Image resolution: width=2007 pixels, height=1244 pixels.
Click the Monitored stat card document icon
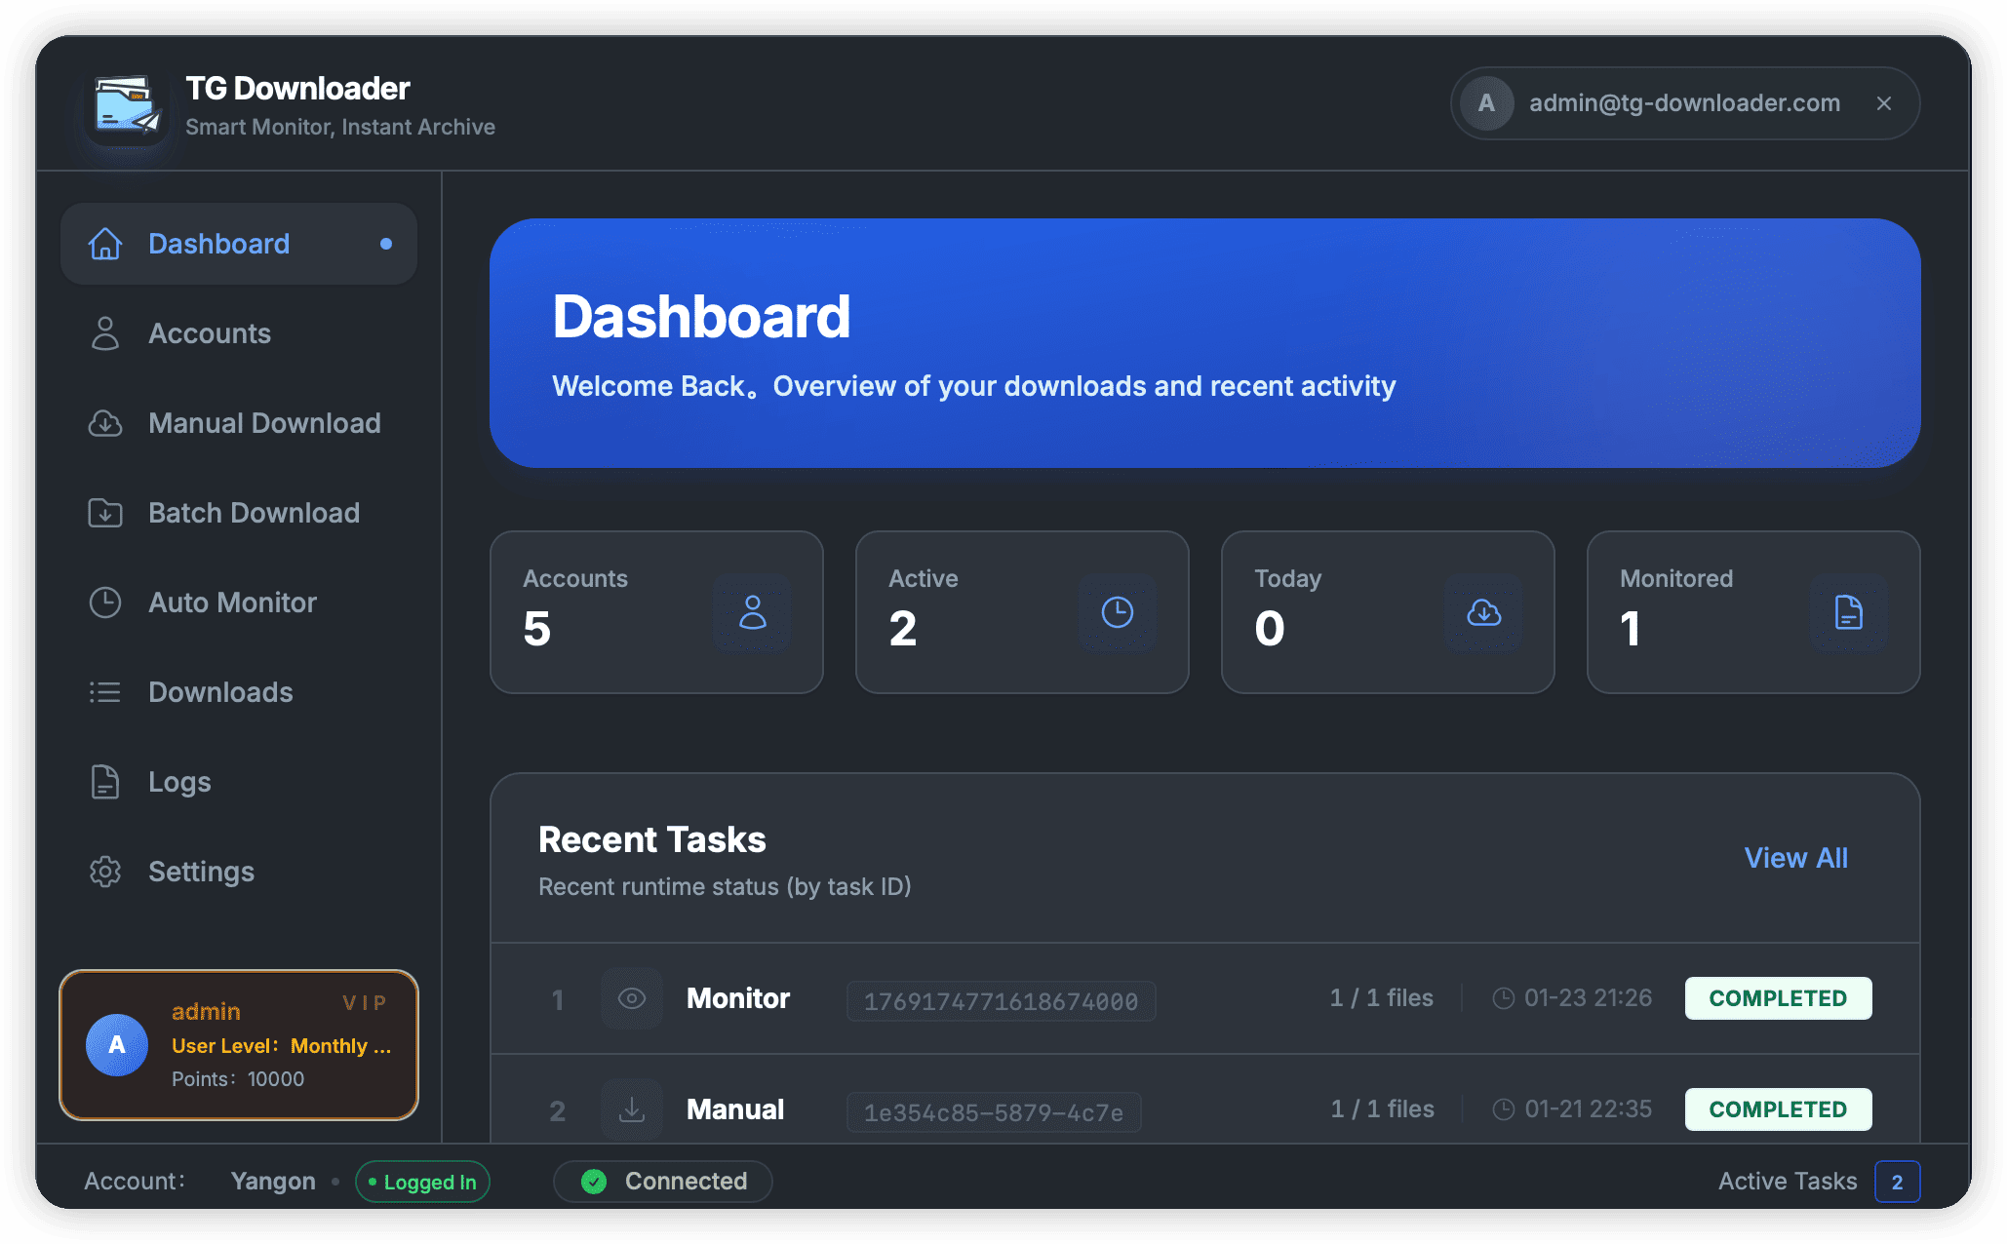click(1848, 612)
